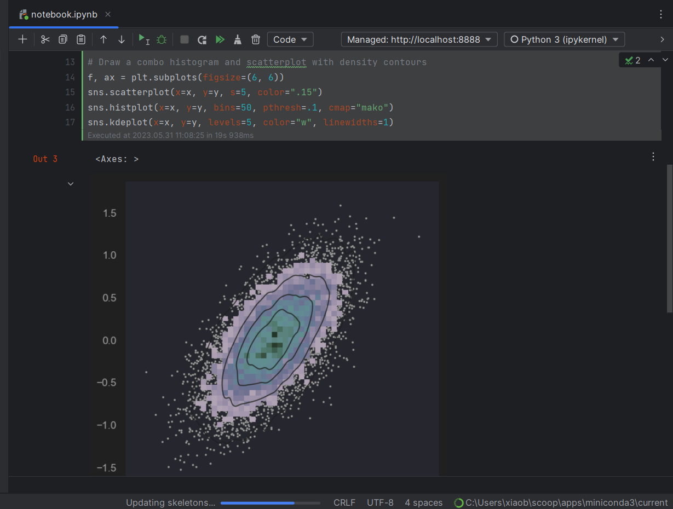Change the CRLF line separator
The width and height of the screenshot is (673, 509).
[344, 502]
